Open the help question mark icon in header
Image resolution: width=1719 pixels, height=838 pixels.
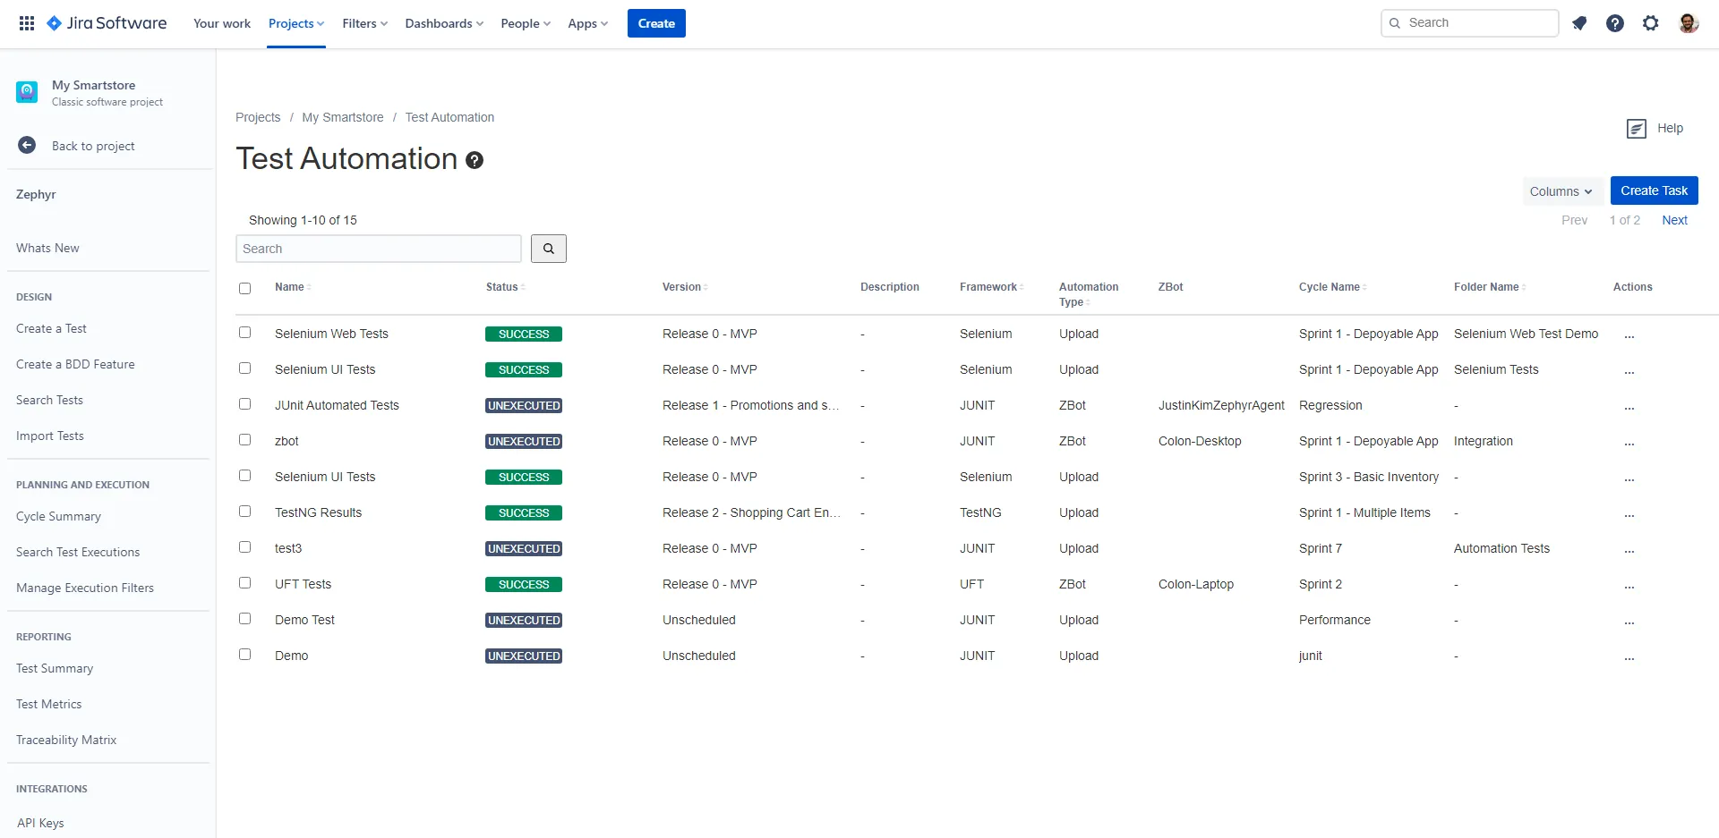coord(1615,23)
